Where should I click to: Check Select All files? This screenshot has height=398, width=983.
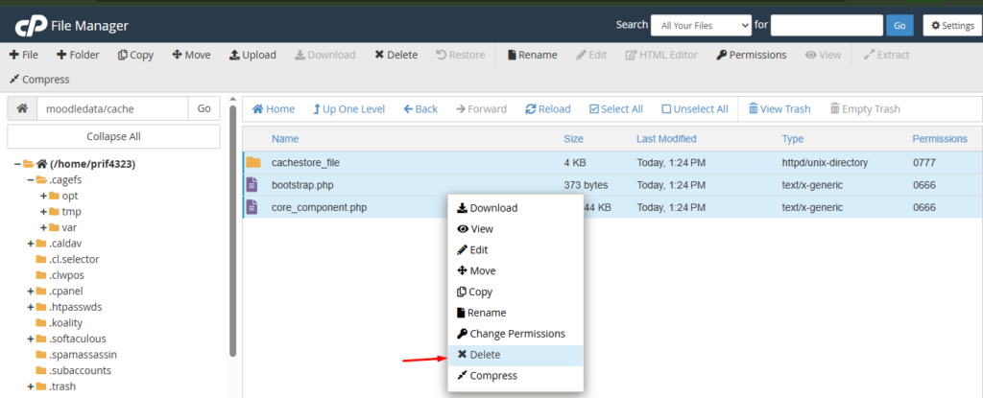[x=616, y=109]
